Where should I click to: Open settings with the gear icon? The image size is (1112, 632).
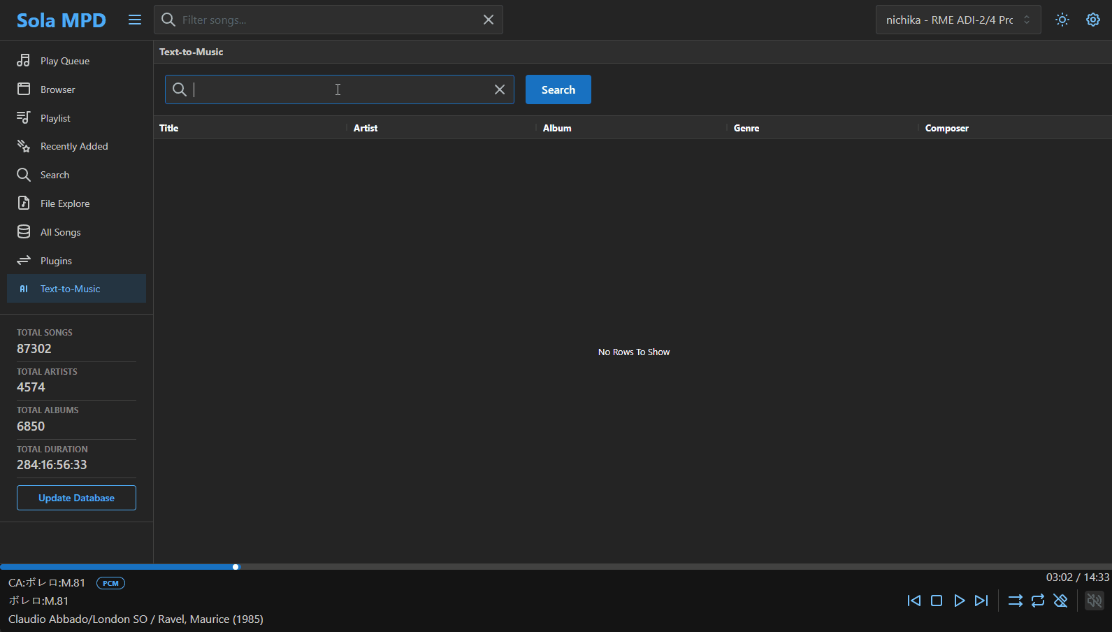pos(1093,20)
